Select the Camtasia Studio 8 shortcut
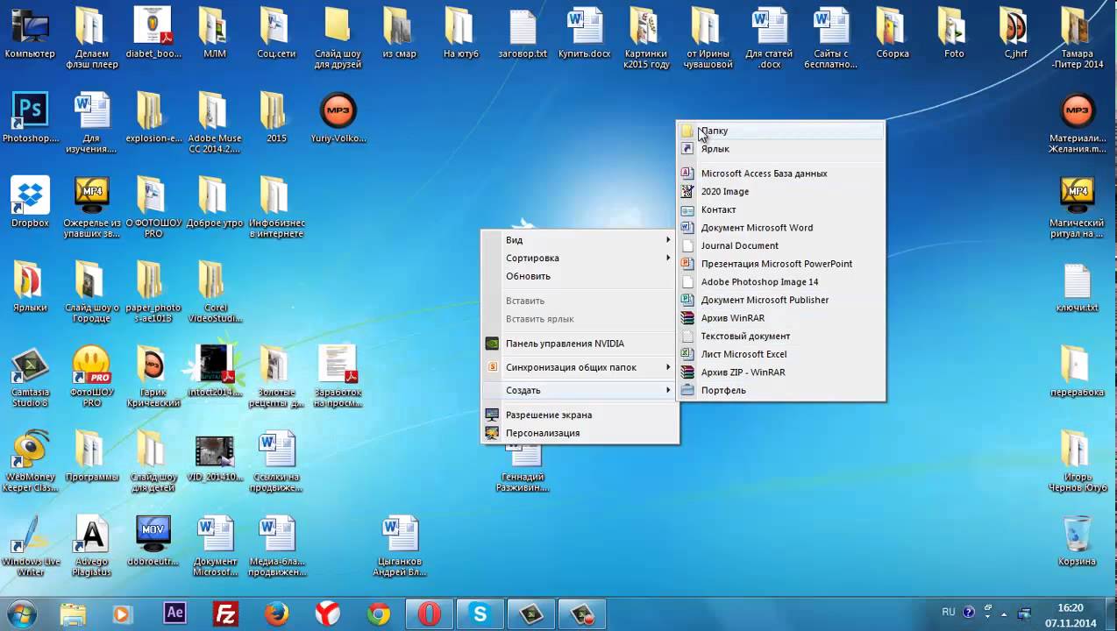The height and width of the screenshot is (631, 1117). click(x=30, y=377)
